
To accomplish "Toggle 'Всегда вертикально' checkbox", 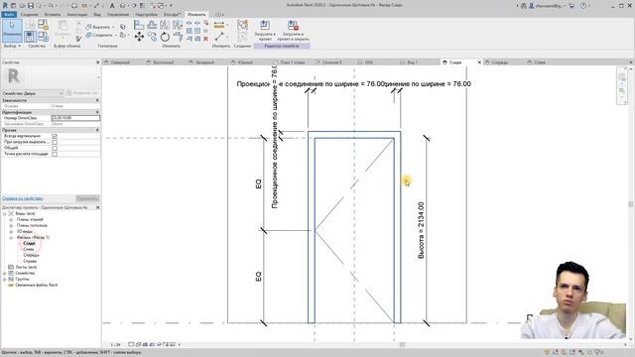I will coord(55,137).
